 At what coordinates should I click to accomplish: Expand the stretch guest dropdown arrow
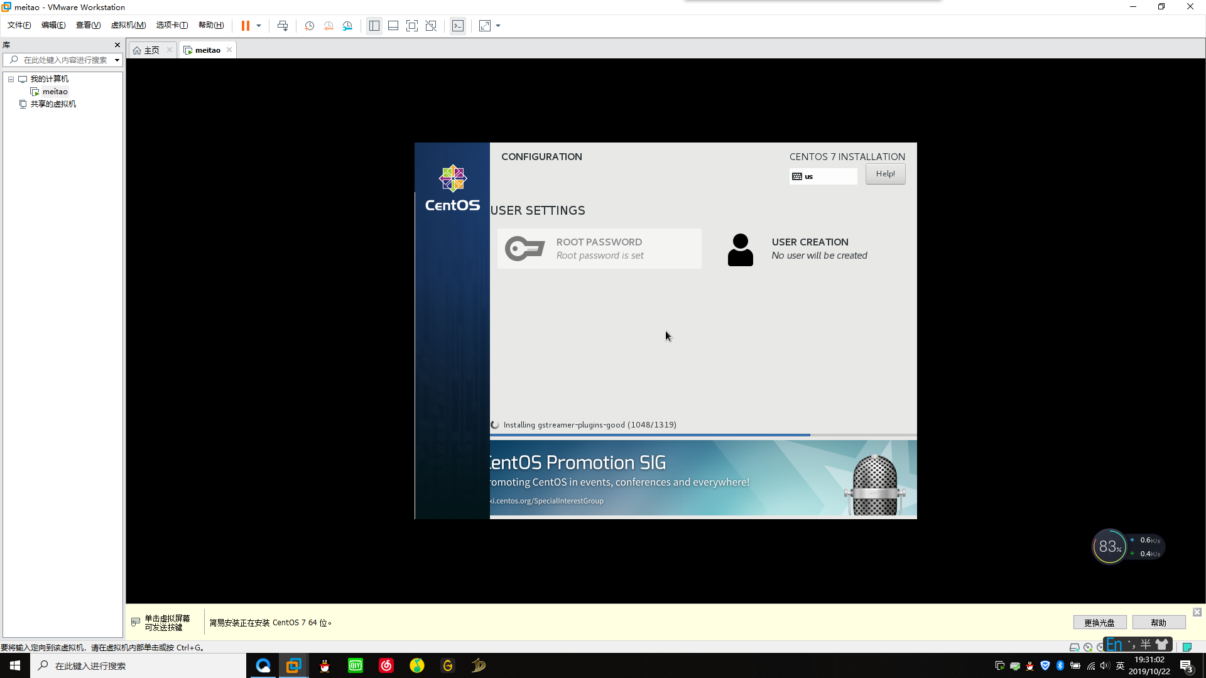point(498,26)
